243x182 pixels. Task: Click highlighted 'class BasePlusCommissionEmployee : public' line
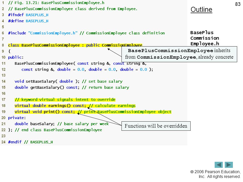point(75,45)
